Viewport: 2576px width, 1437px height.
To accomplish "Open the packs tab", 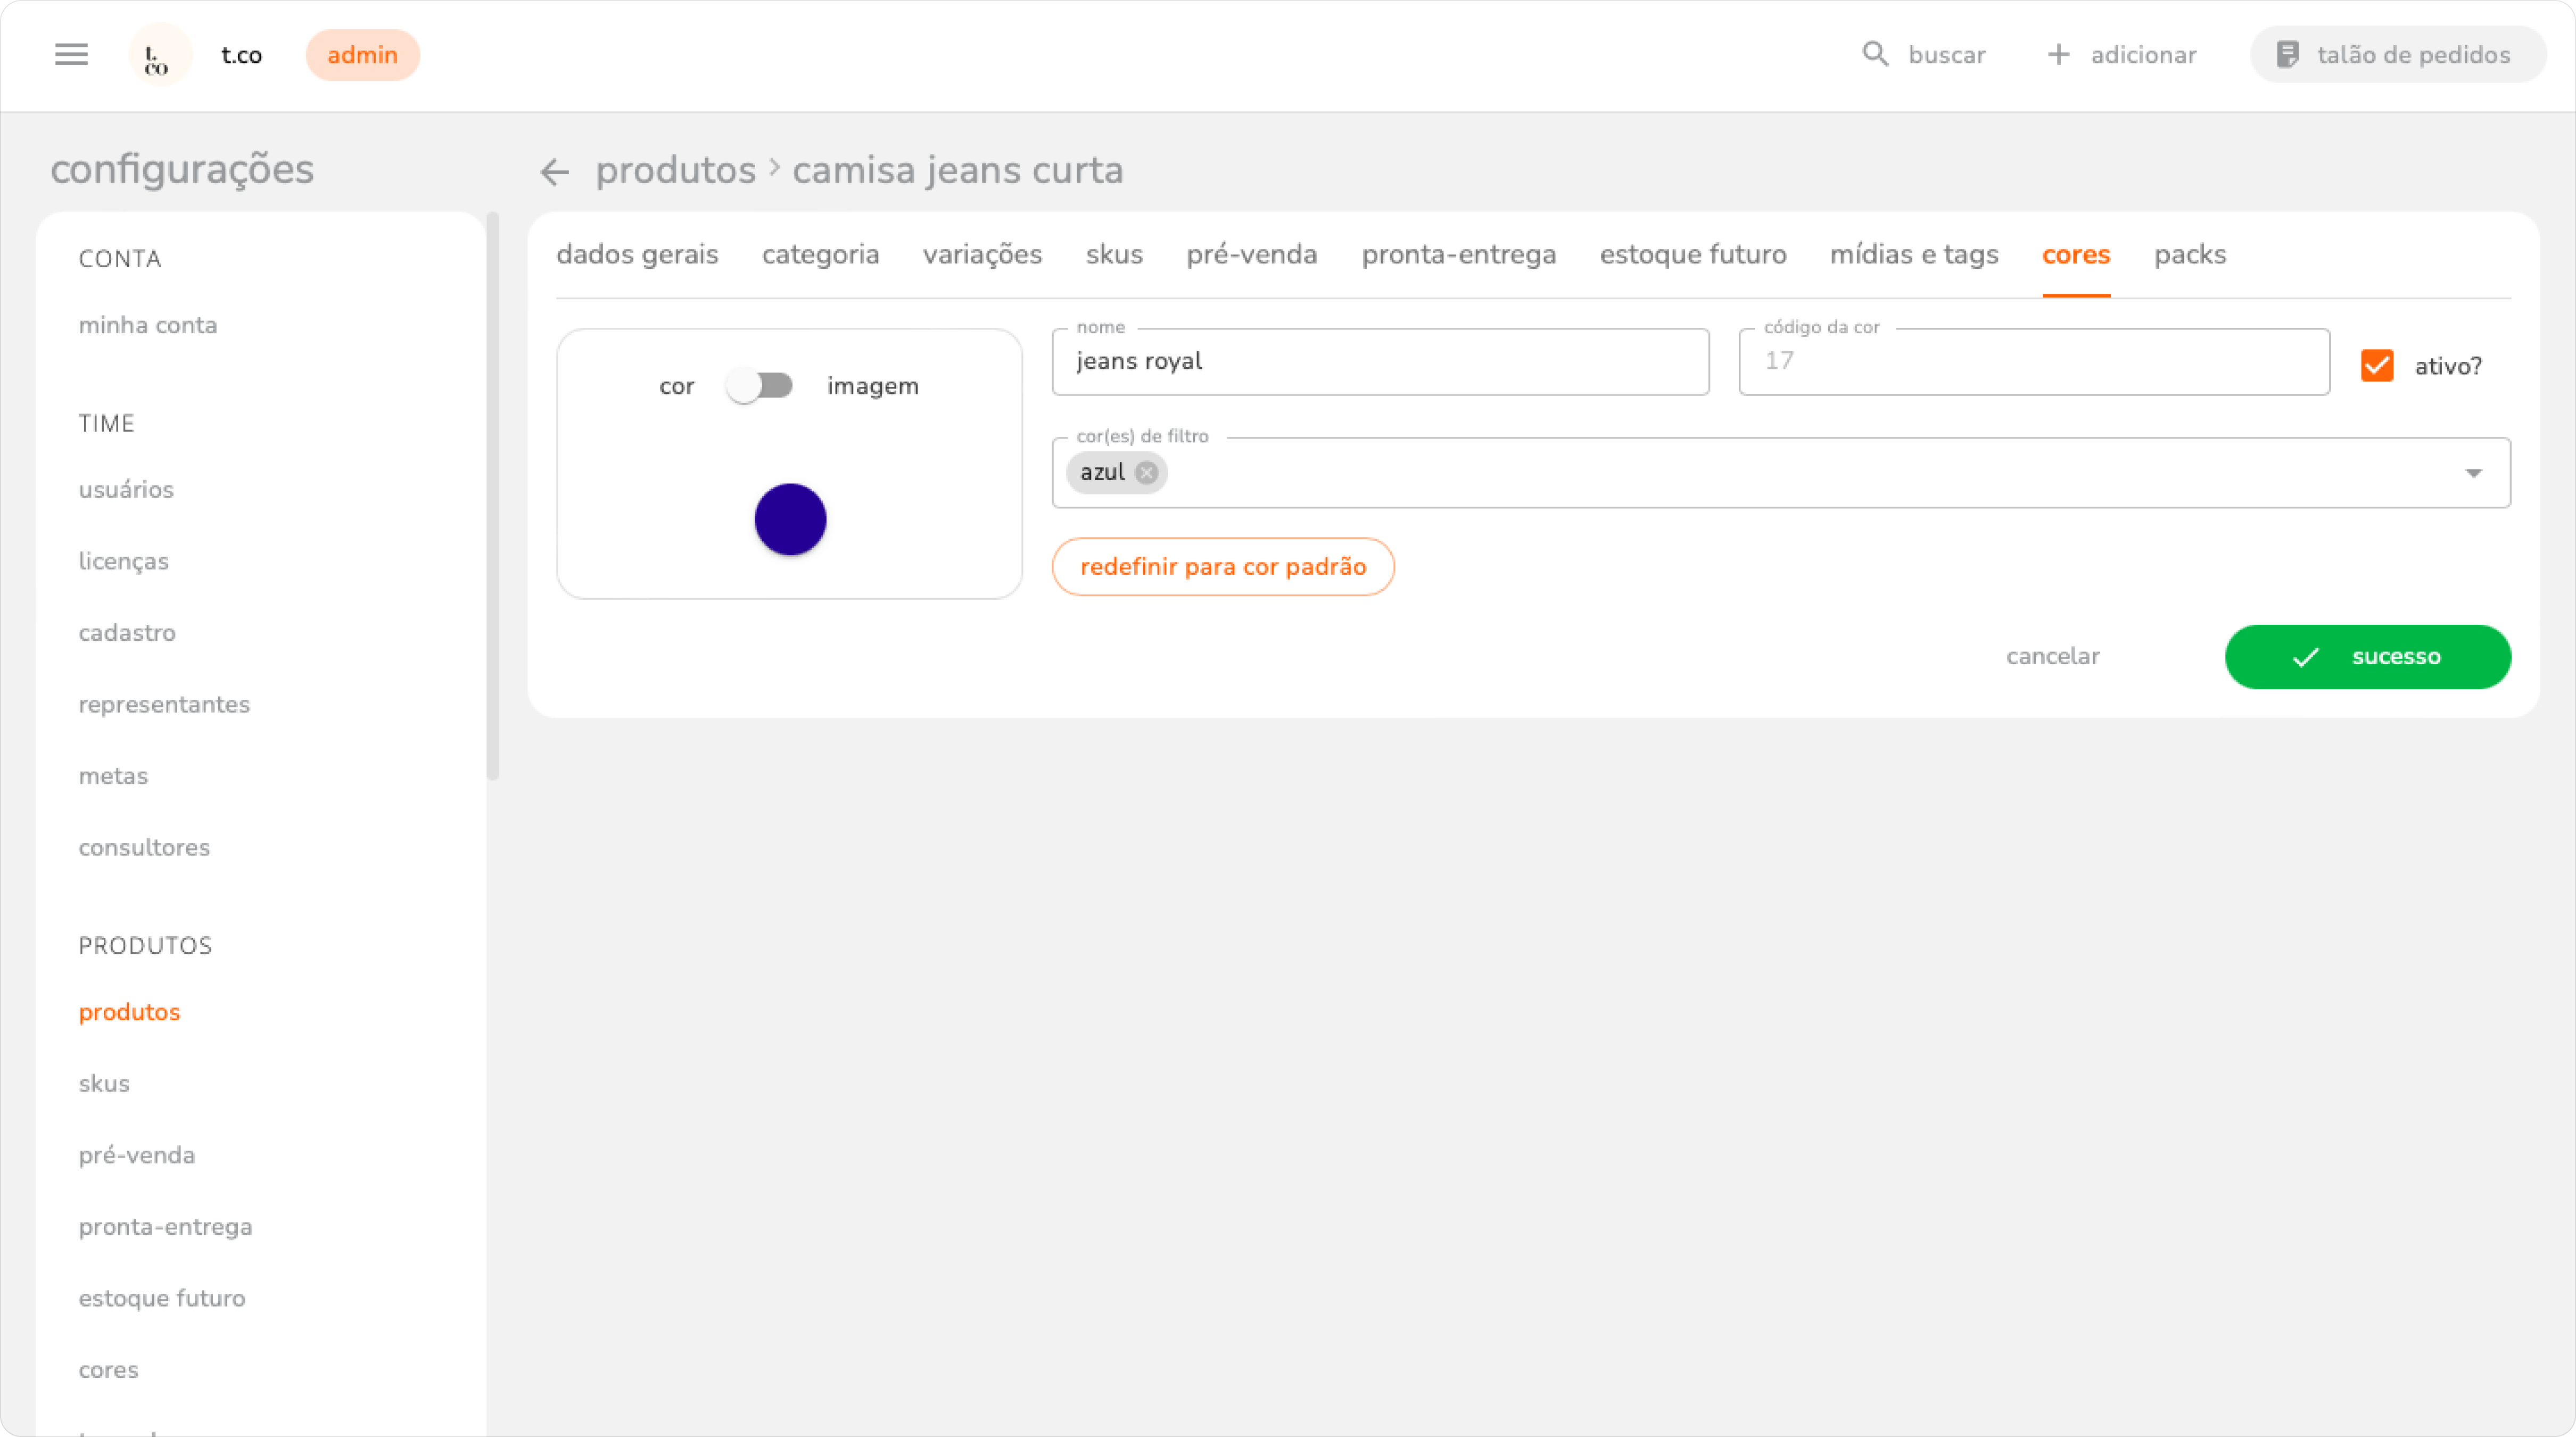I will point(2189,255).
